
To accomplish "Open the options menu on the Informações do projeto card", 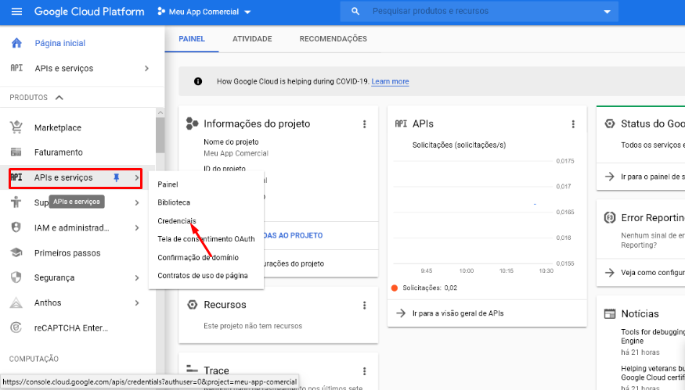I will 364,124.
